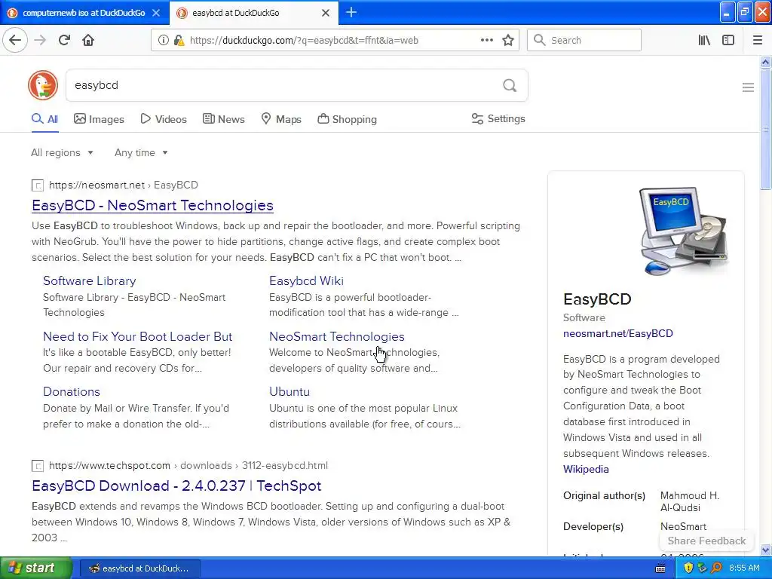The image size is (772, 579).
Task: Open the Settings dropdown in search tabs
Action: tap(498, 118)
